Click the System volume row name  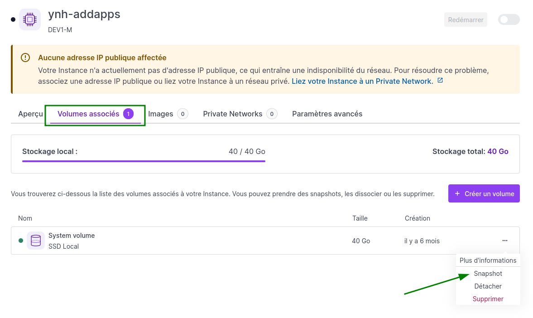pos(72,236)
